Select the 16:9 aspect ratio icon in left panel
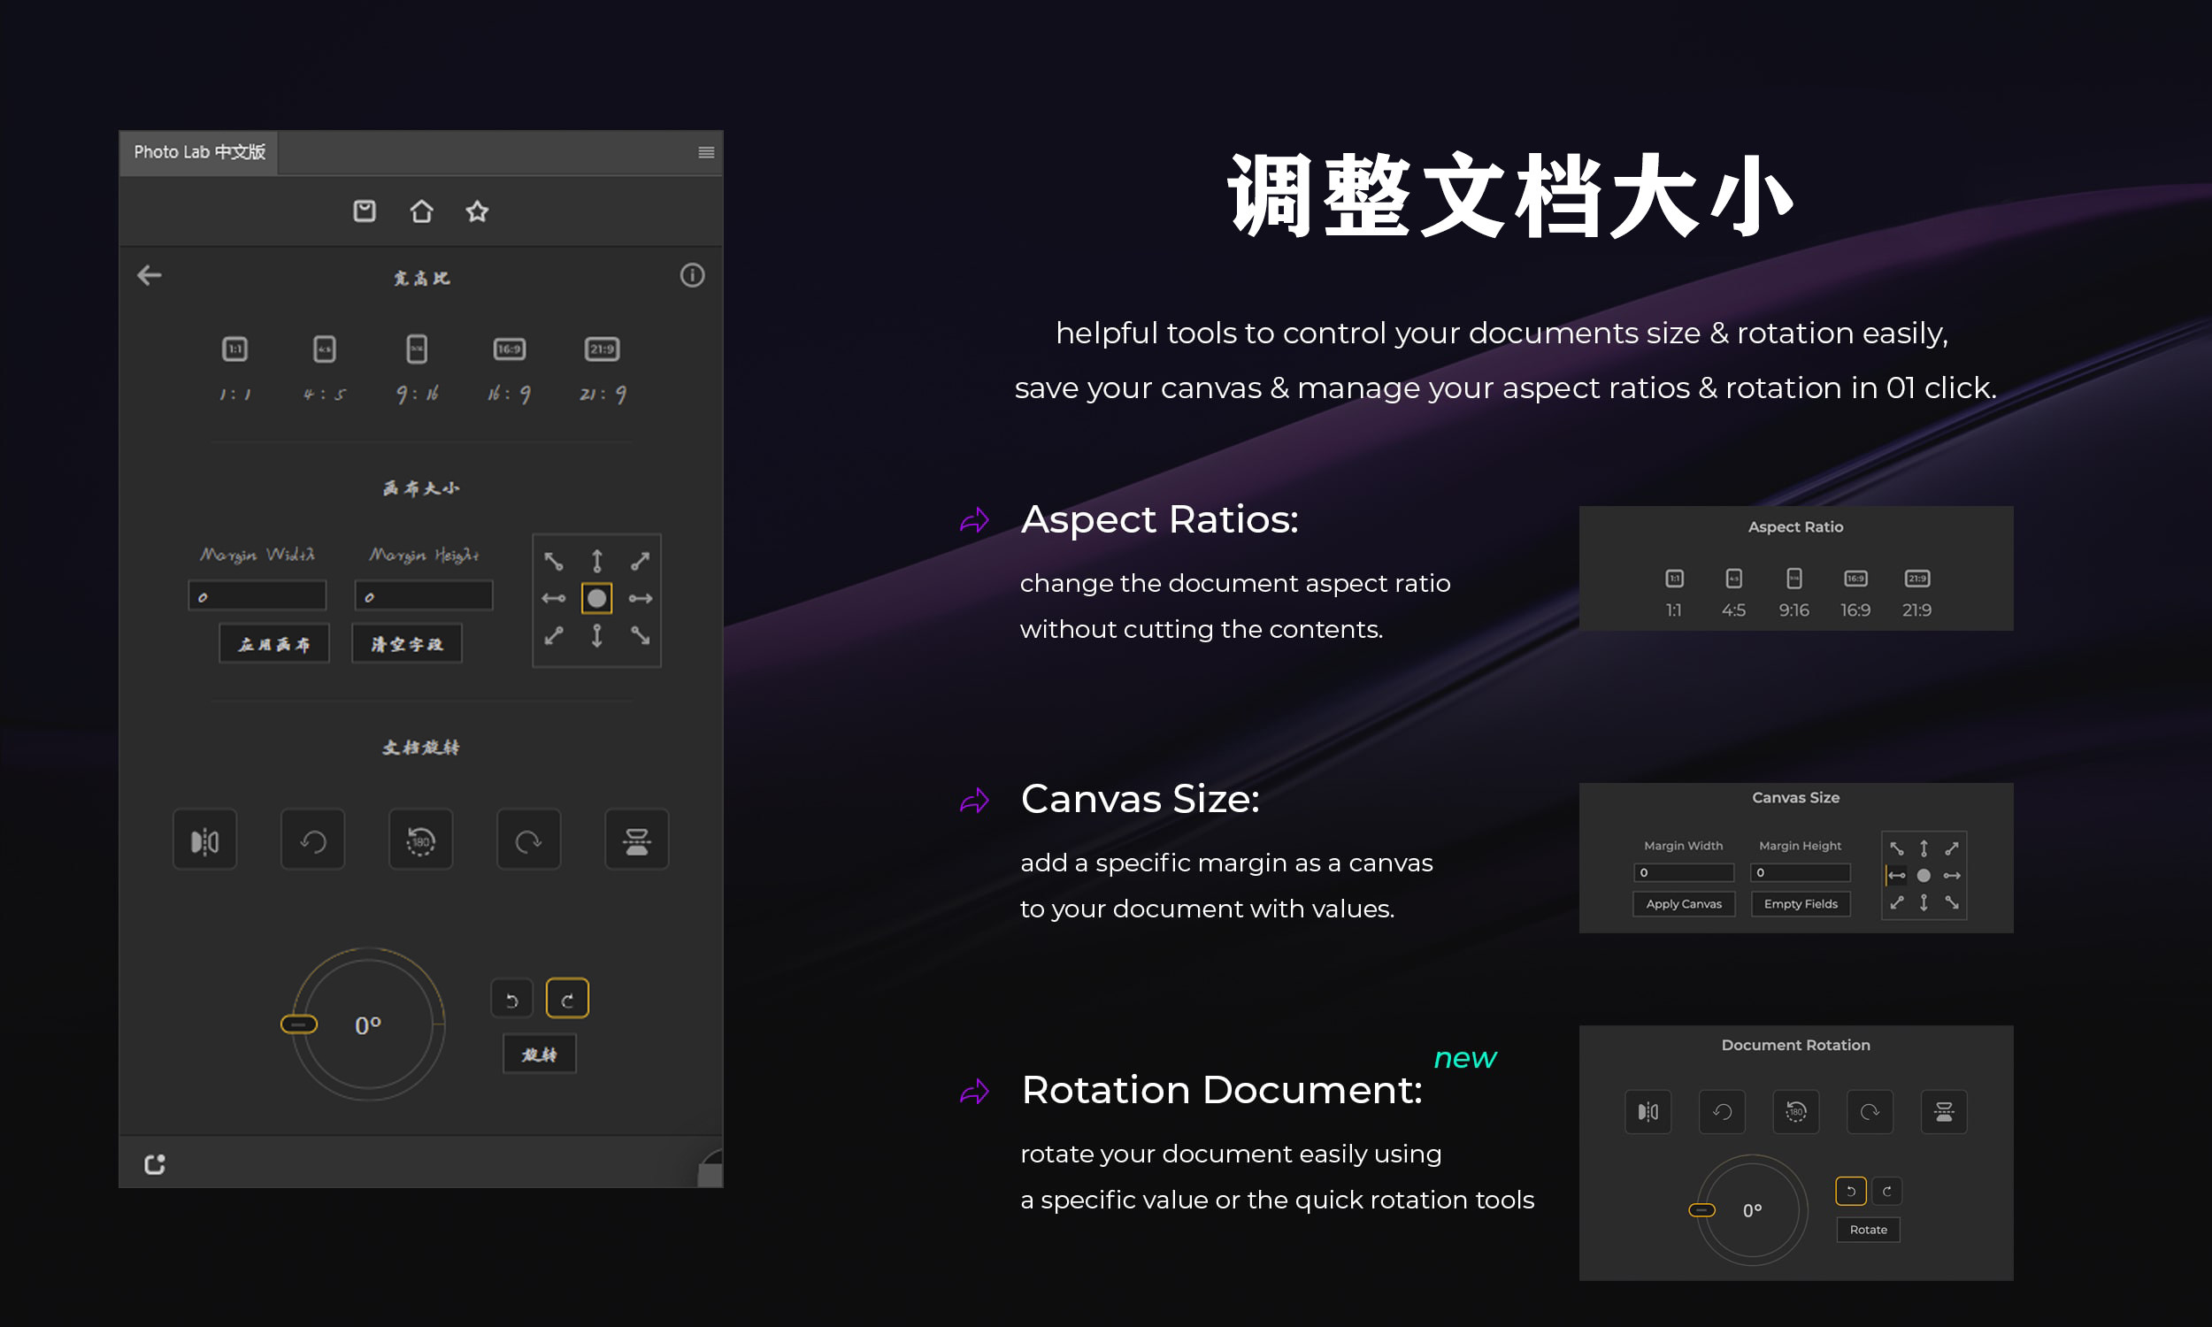 click(510, 349)
